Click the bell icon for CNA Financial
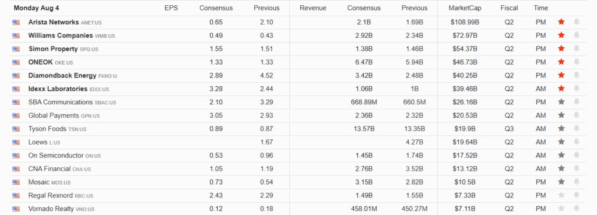This screenshot has width=597, height=215. [x=577, y=168]
